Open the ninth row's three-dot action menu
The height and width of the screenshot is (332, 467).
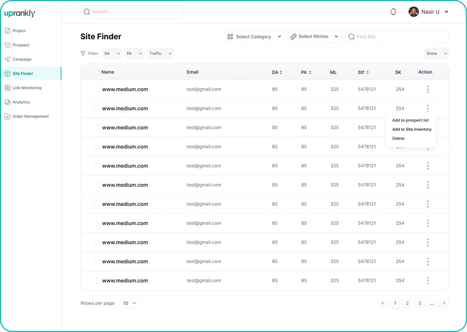coord(428,242)
